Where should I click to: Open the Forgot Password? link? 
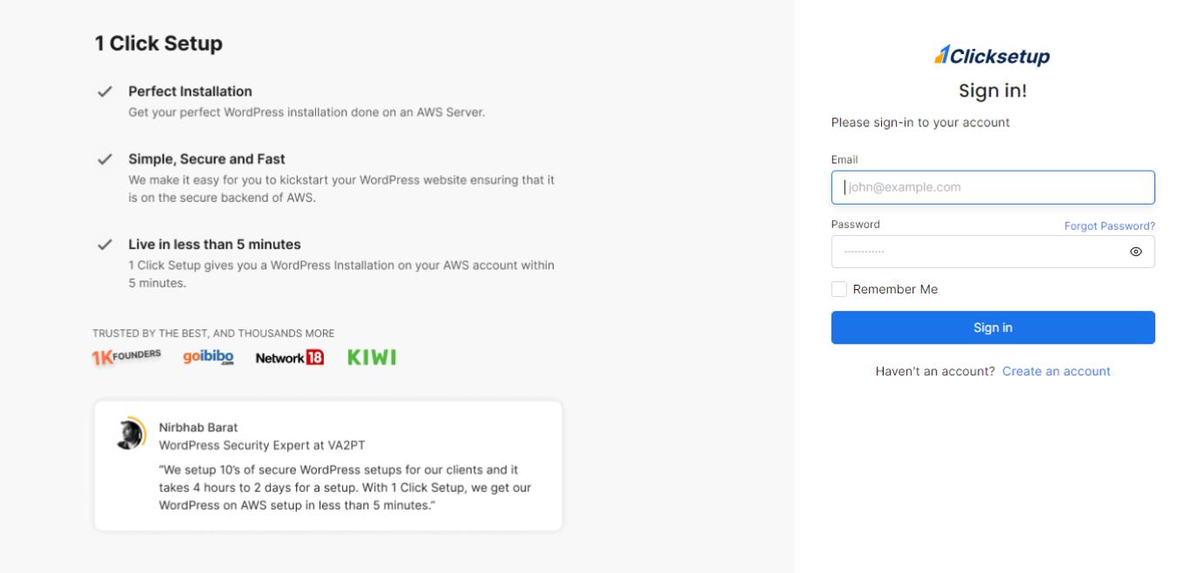[1109, 226]
